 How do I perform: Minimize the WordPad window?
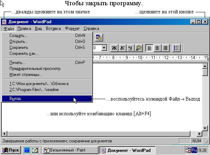click(193, 22)
